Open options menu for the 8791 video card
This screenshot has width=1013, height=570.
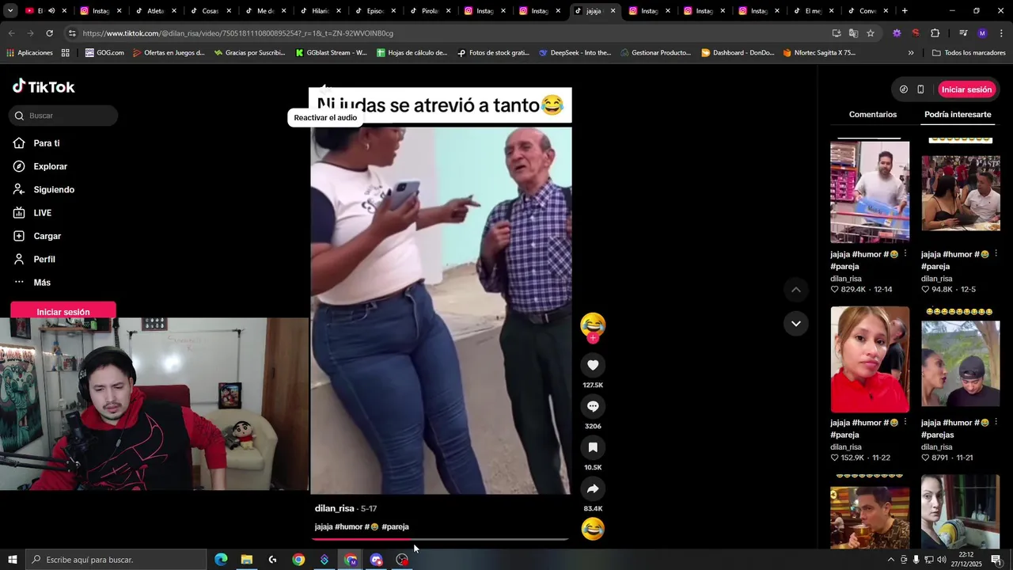pyautogui.click(x=996, y=422)
